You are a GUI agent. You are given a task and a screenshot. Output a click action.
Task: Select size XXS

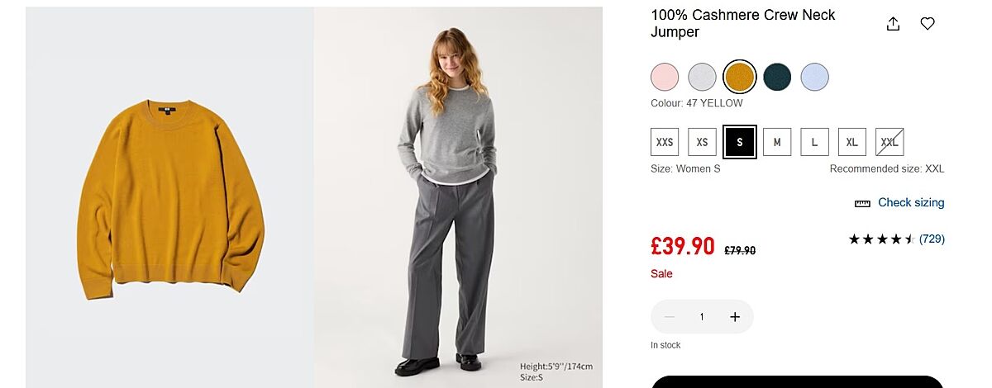point(665,142)
